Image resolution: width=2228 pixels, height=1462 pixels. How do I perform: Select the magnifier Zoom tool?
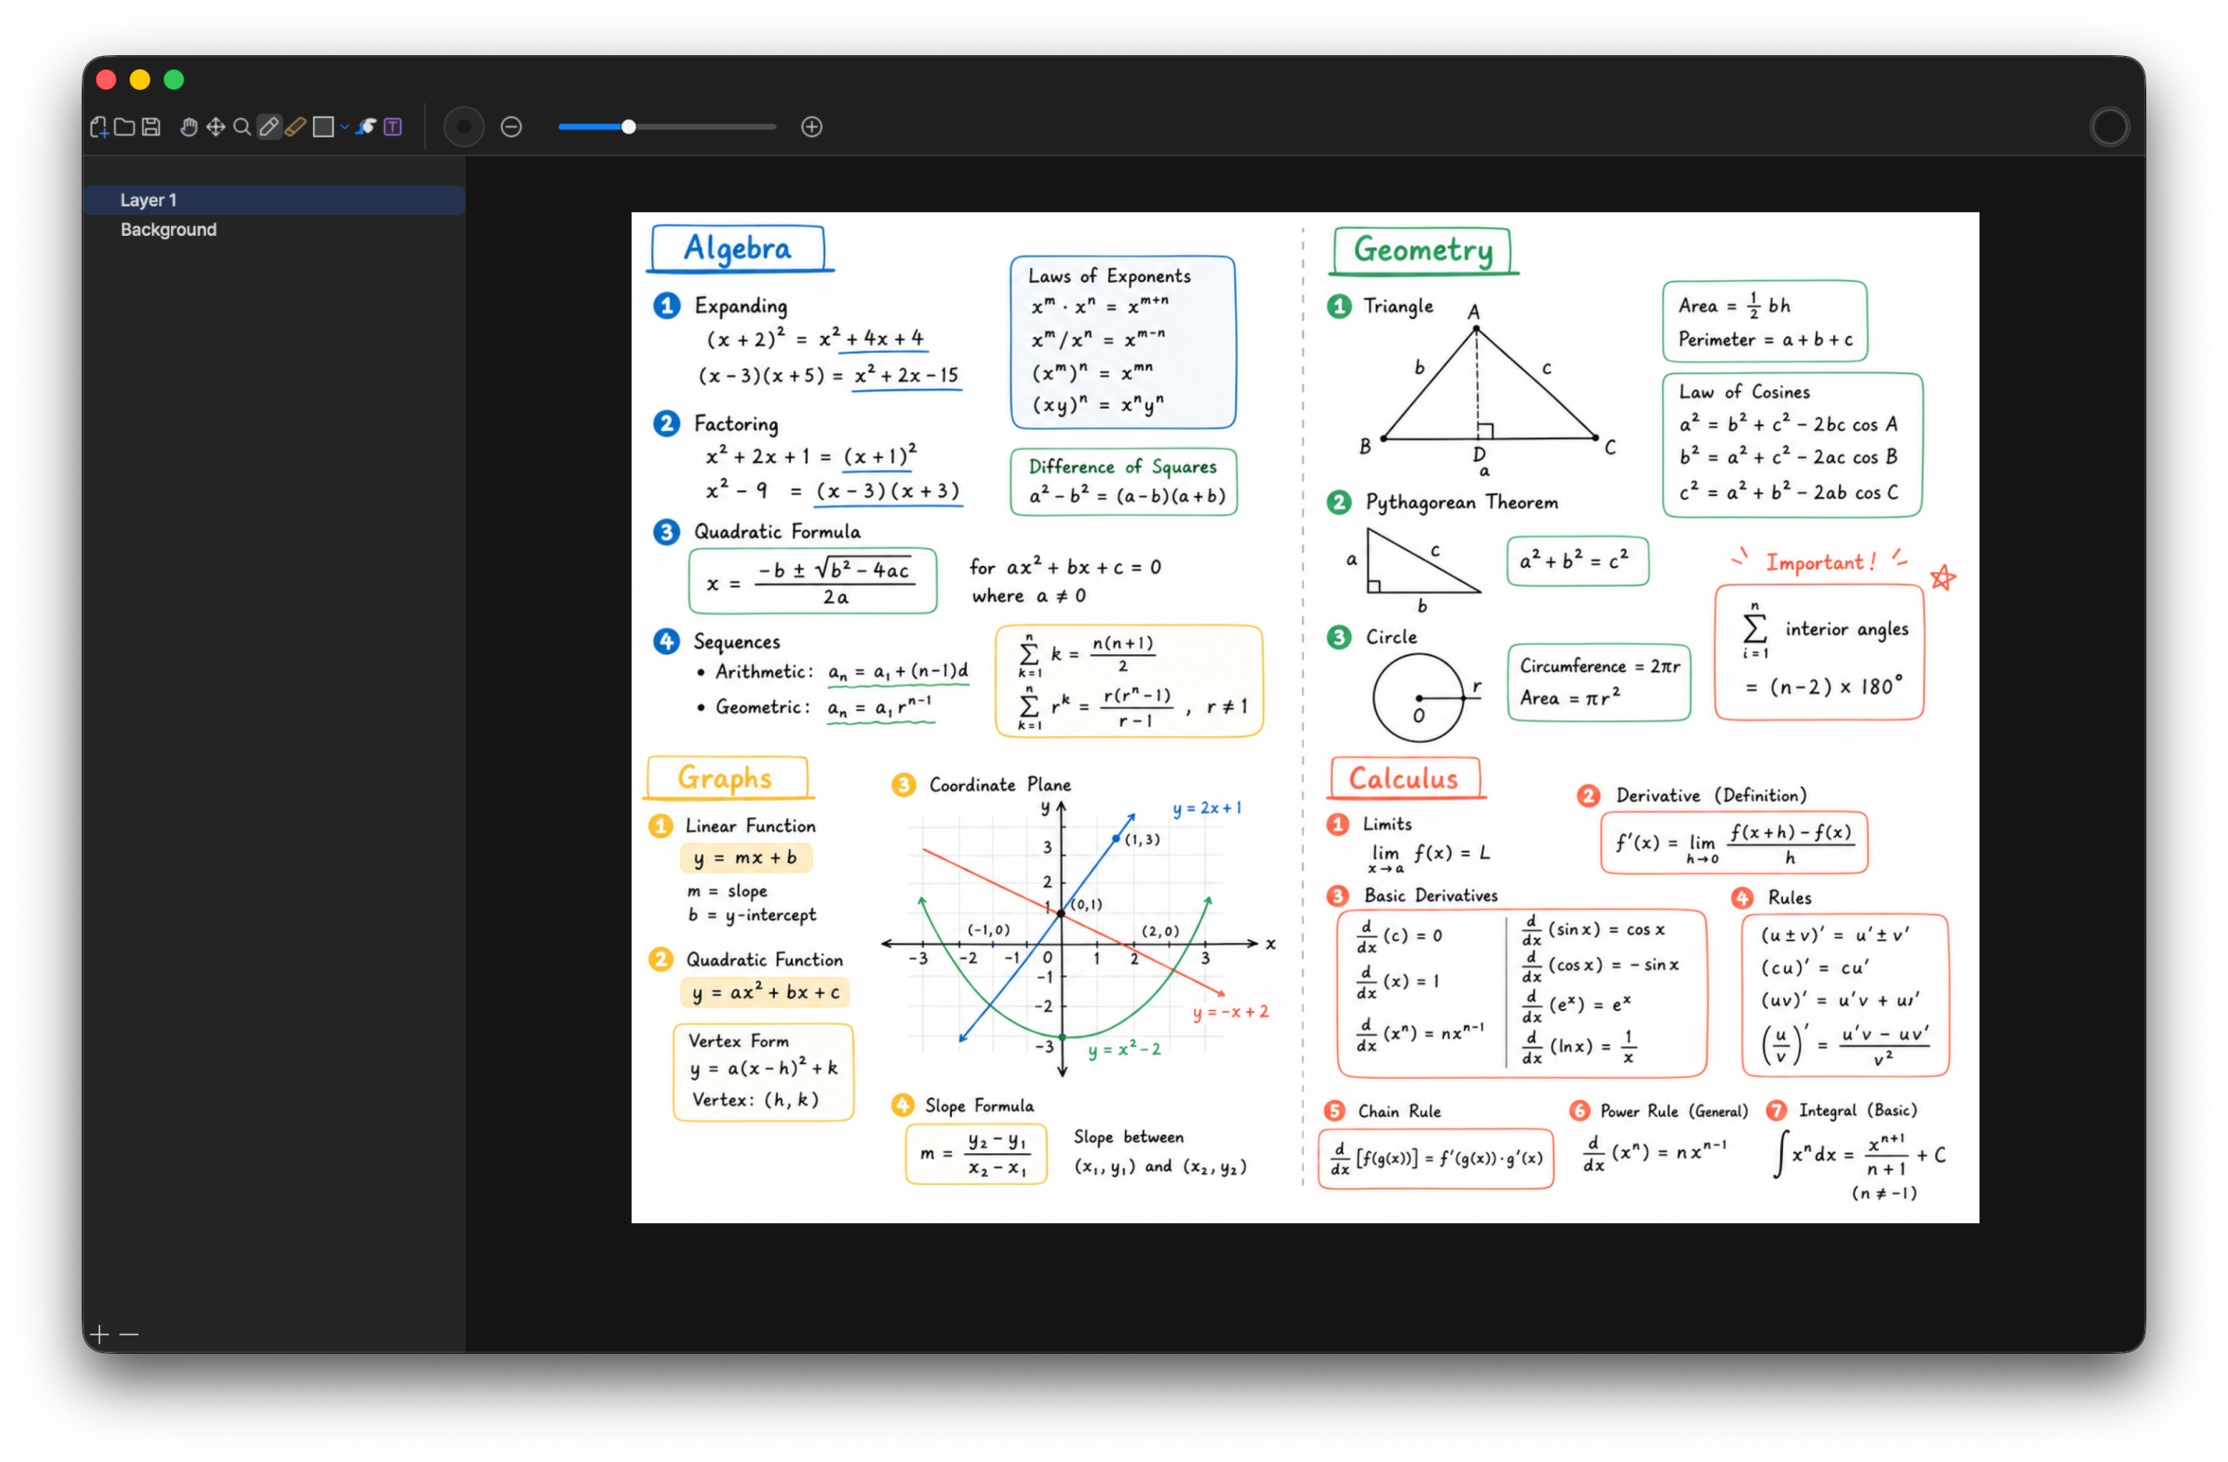pos(242,127)
